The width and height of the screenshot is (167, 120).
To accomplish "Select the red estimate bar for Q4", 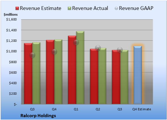I will 50,72.
